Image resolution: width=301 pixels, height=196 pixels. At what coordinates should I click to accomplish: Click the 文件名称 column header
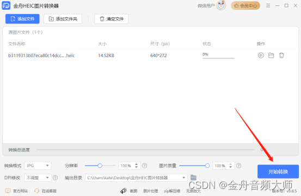pyautogui.click(x=17, y=44)
